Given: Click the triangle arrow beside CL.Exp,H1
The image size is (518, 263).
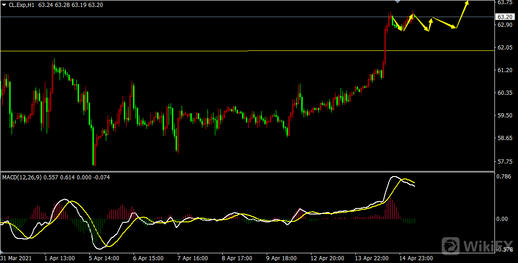Looking at the screenshot, I should [x=4, y=5].
